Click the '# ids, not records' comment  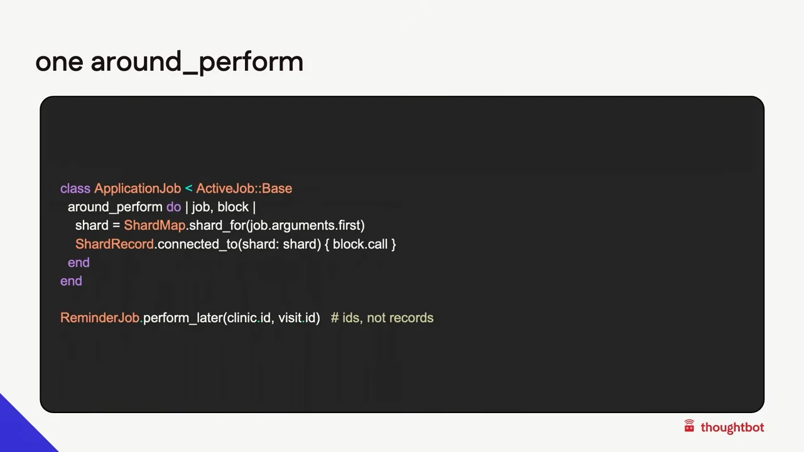pos(382,318)
